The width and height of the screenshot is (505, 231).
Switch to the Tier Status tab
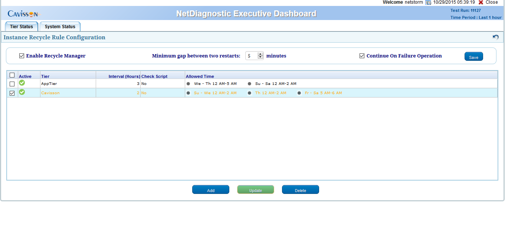pyautogui.click(x=22, y=27)
